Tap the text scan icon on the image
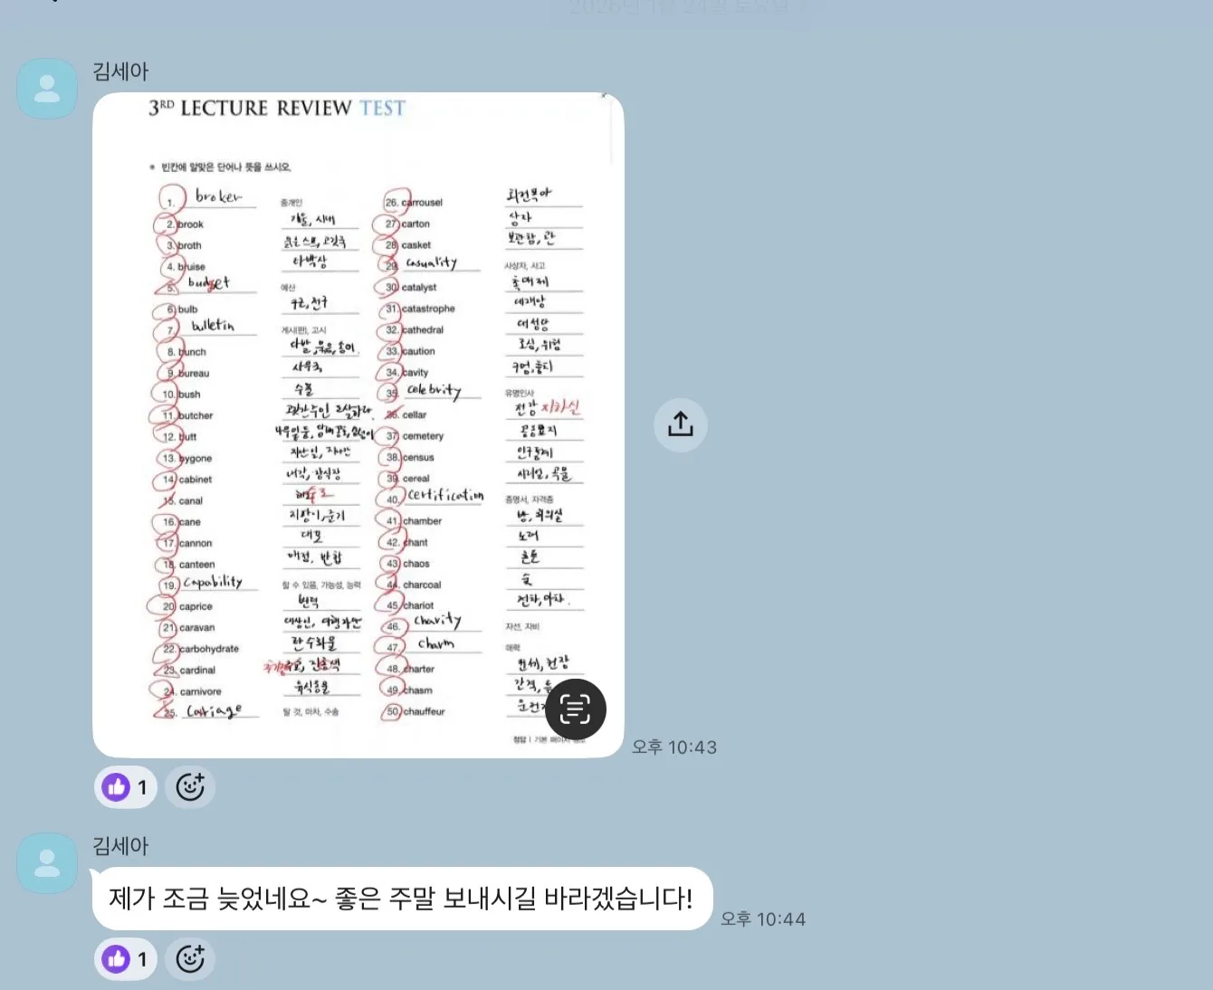 tap(577, 709)
